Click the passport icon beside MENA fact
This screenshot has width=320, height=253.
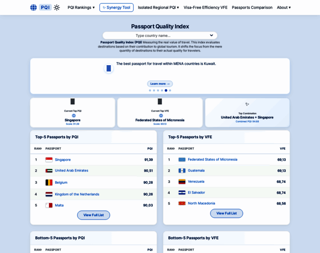tap(109, 68)
